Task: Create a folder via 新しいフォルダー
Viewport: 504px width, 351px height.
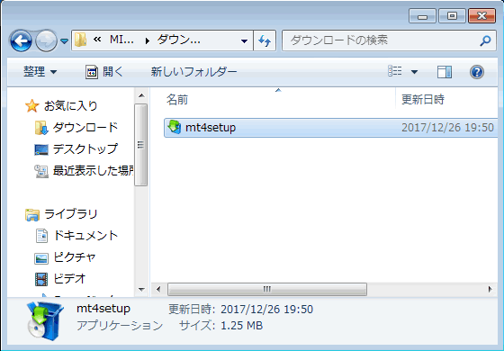Action: coord(193,72)
